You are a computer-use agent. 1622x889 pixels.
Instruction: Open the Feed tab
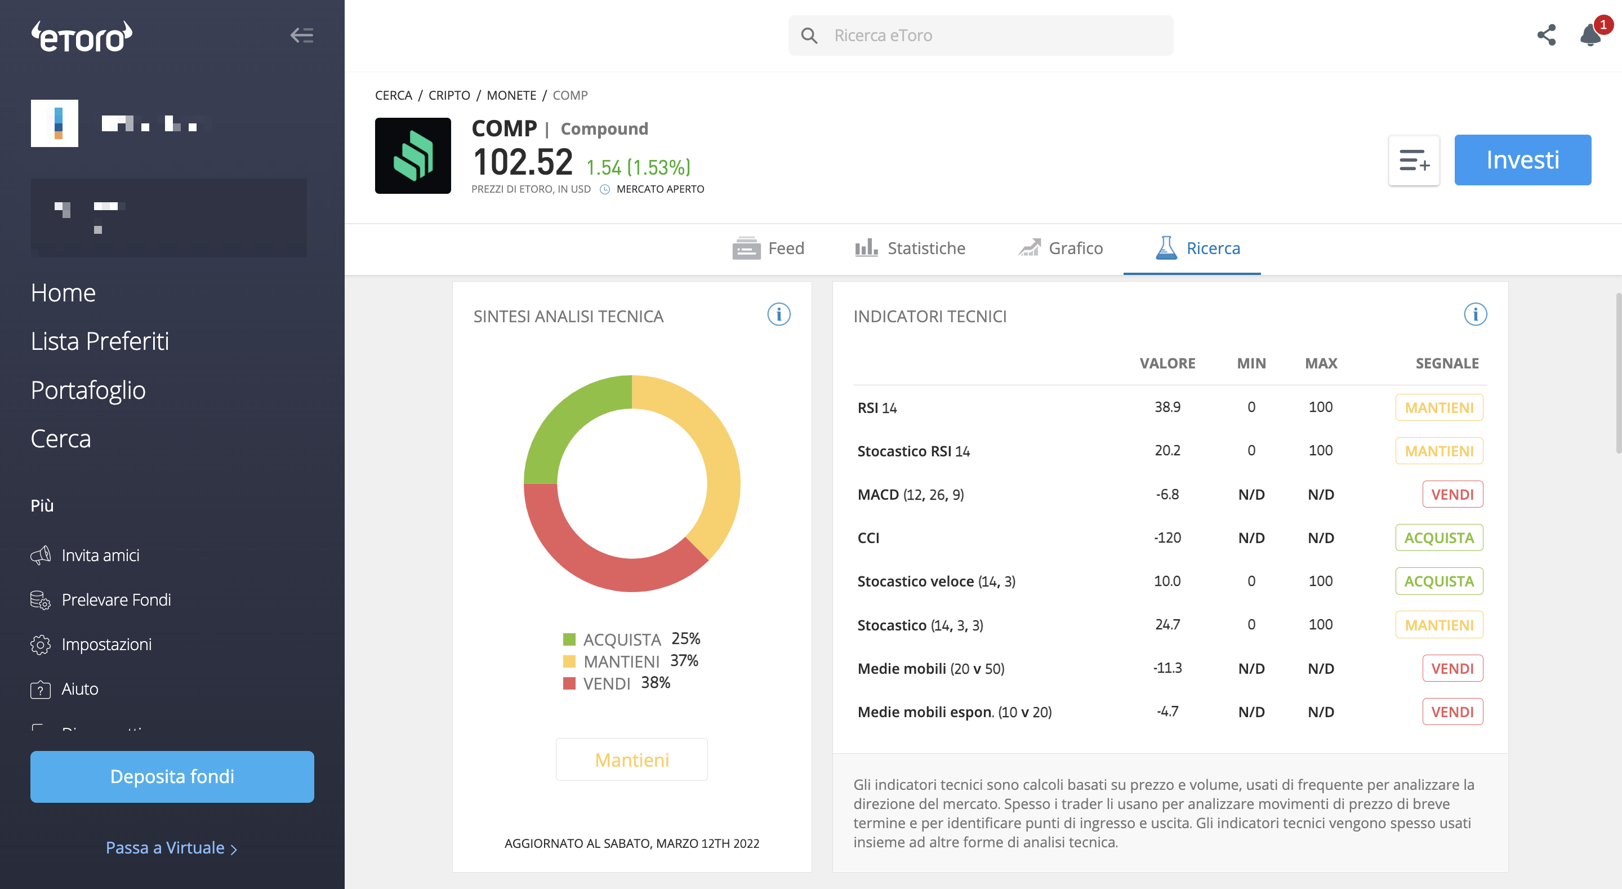point(768,248)
